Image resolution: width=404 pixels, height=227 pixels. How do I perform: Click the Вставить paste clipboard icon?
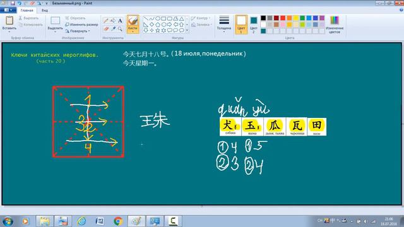(x=9, y=21)
